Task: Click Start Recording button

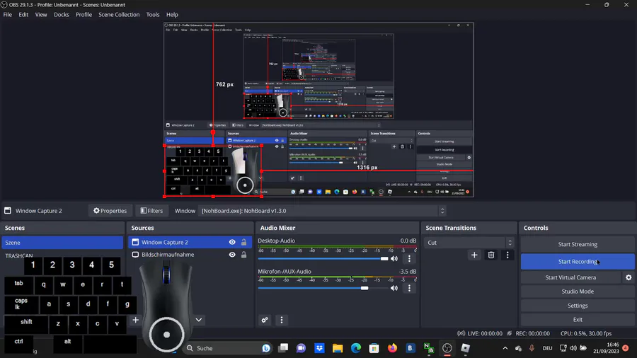Action: coord(578,261)
